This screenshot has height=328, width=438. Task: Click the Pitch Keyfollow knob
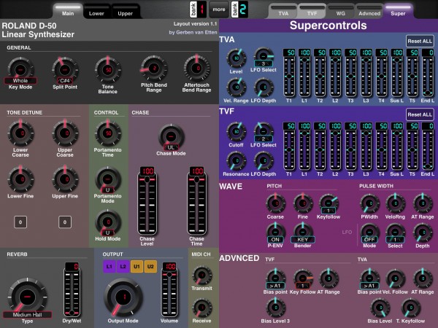coord(328,203)
